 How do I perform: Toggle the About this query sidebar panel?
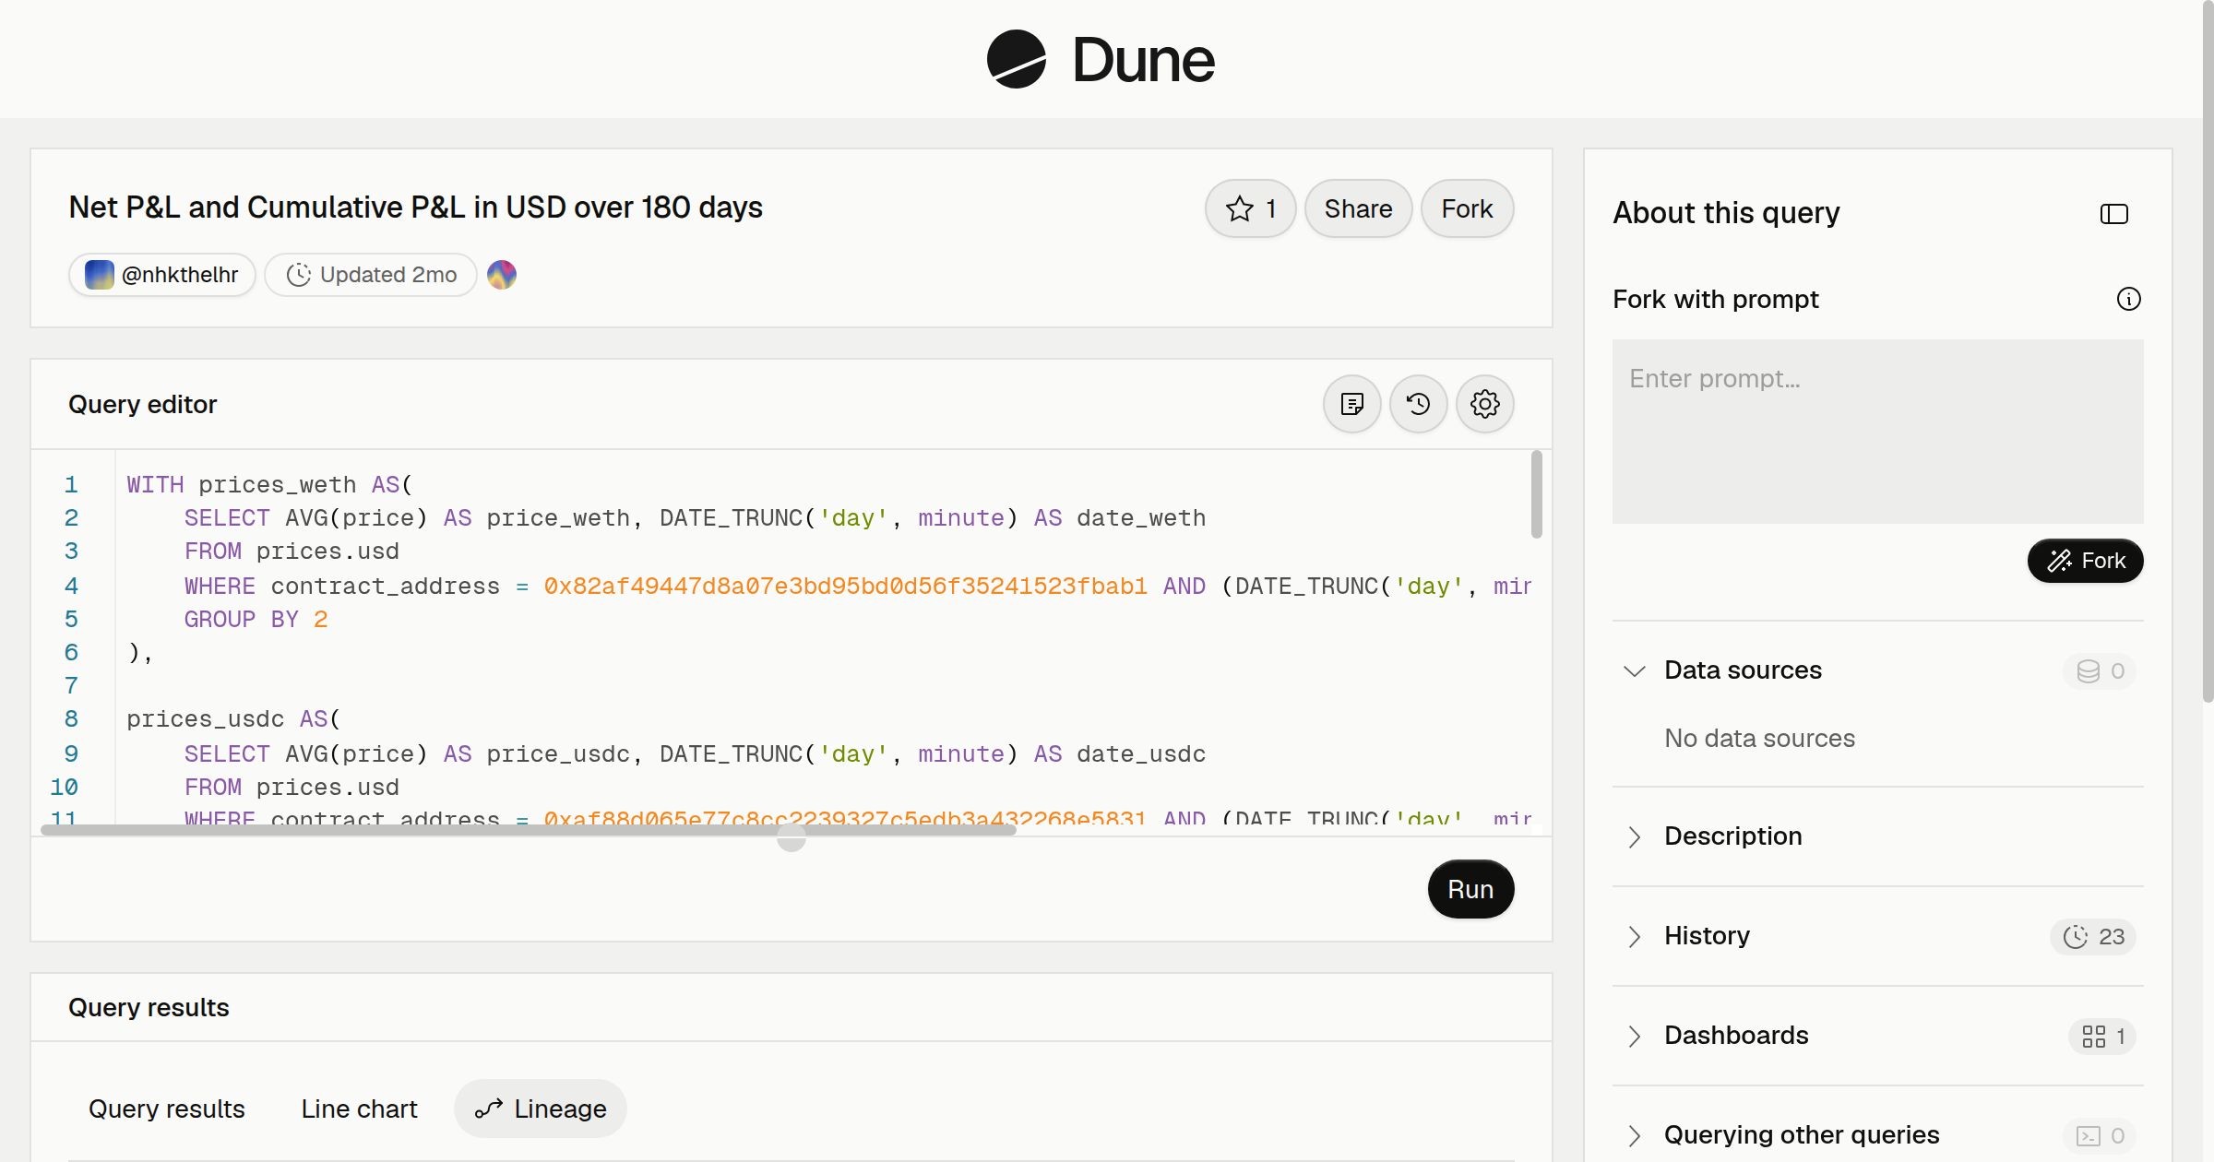point(2113,214)
